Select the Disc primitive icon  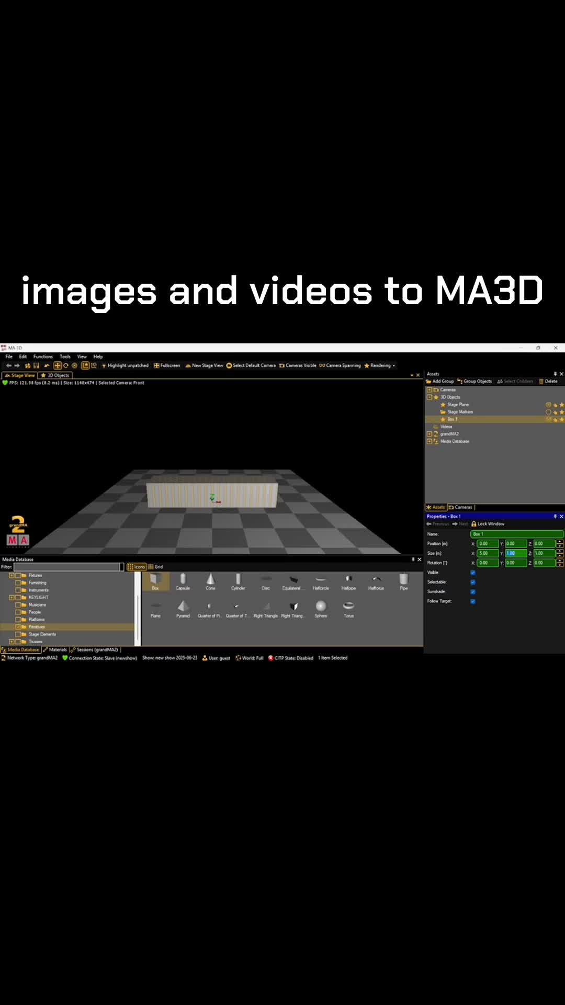(x=266, y=582)
